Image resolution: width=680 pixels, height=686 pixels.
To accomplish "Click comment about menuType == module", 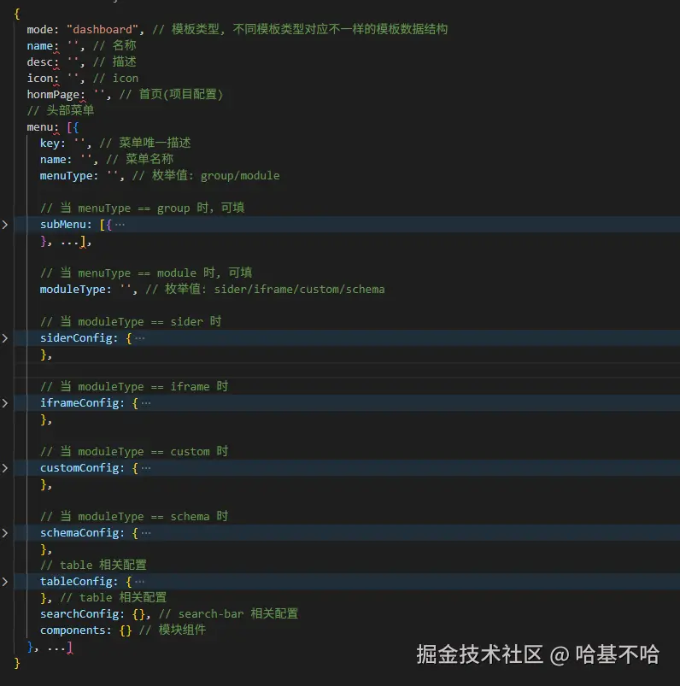I will tap(146, 273).
